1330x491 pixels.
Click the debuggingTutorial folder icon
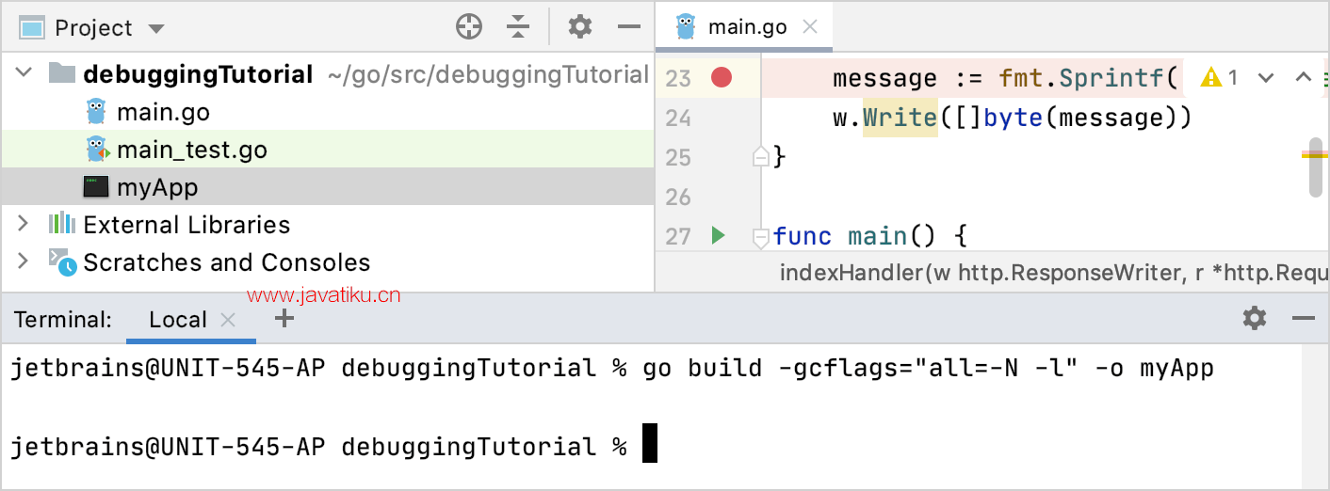tap(61, 72)
